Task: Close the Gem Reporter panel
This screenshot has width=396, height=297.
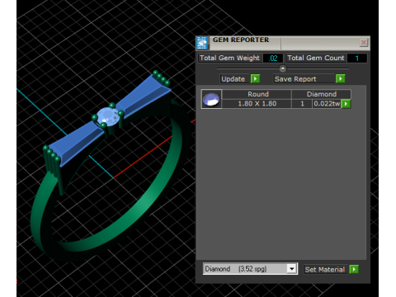Action: [364, 42]
